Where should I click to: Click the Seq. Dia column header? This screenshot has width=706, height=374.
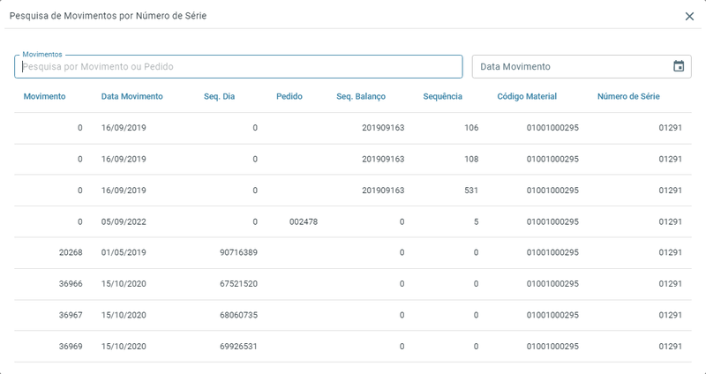(219, 96)
